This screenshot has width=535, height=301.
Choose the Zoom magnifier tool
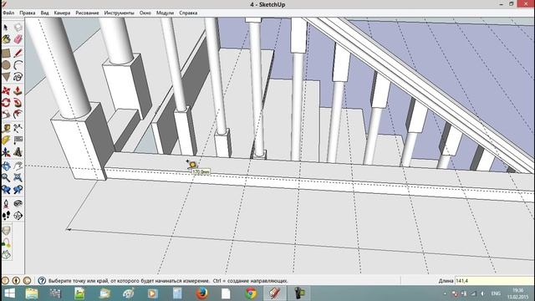coord(6,177)
